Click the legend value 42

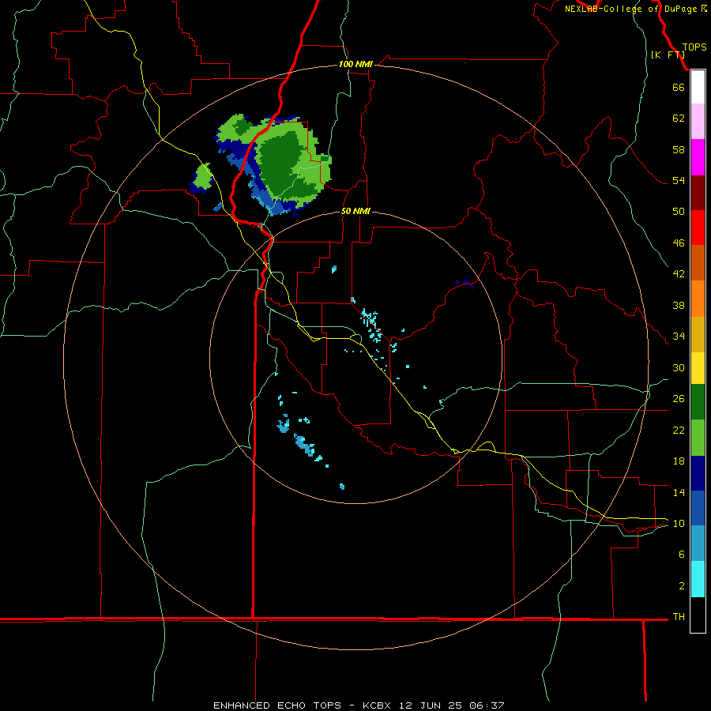(x=679, y=273)
